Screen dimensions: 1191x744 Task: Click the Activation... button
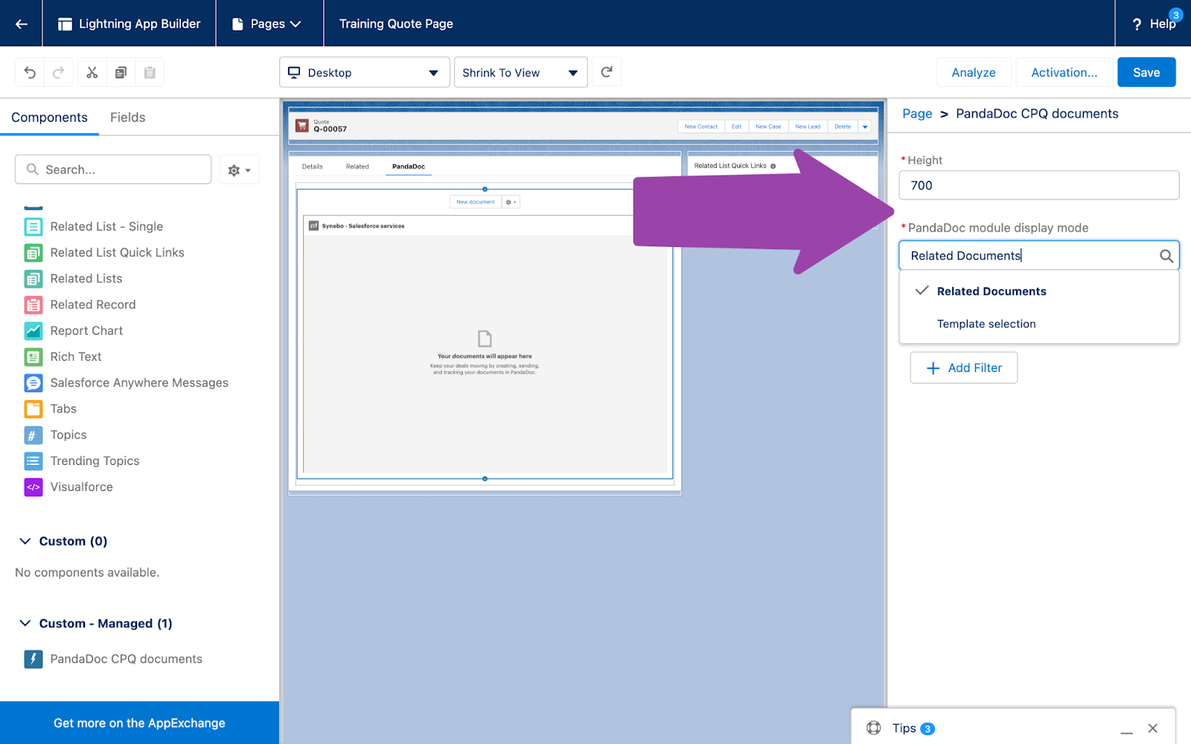tap(1064, 72)
